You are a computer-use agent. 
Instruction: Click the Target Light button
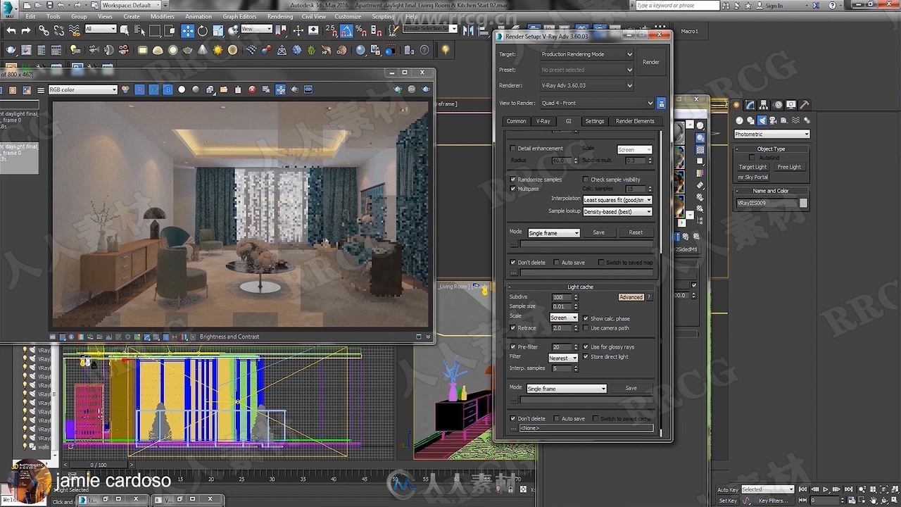752,167
